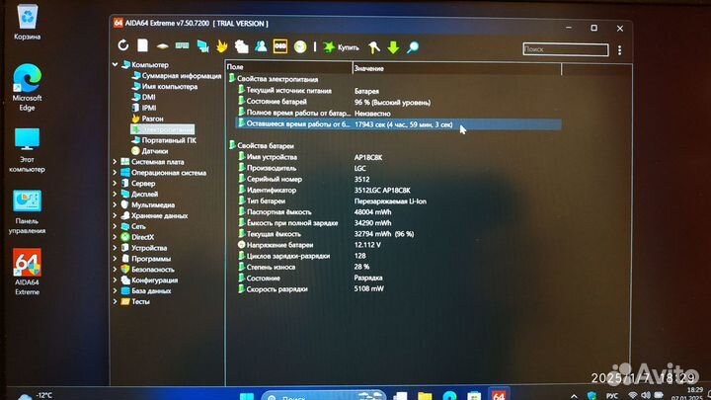This screenshot has height=400, width=711.
Task: Click the Refresh toolbar icon
Action: click(123, 45)
